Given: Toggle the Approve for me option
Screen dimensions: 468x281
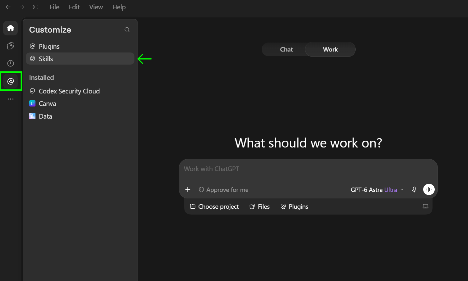Looking at the screenshot, I should [224, 190].
